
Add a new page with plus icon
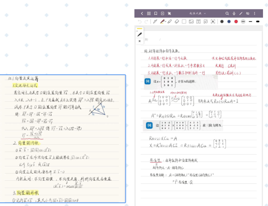click(163, 13)
